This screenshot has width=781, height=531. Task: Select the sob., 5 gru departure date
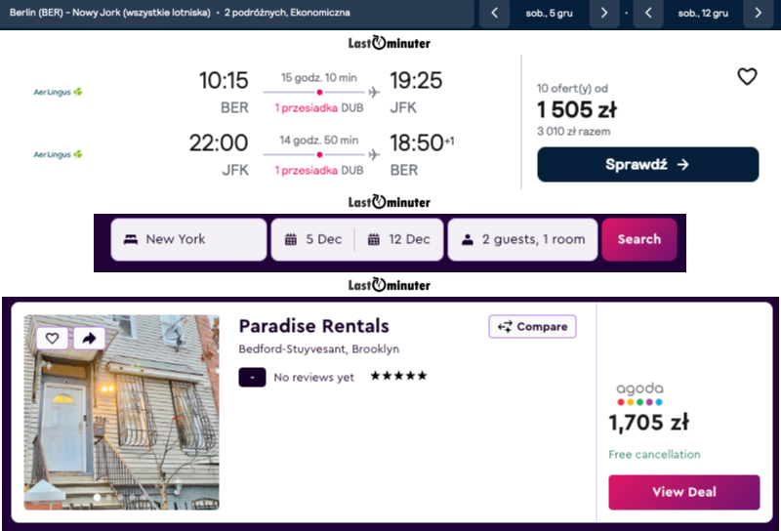[x=549, y=13]
